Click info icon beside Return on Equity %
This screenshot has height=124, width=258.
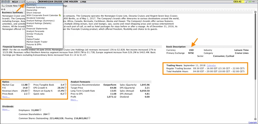pyautogui.click(x=66, y=91)
